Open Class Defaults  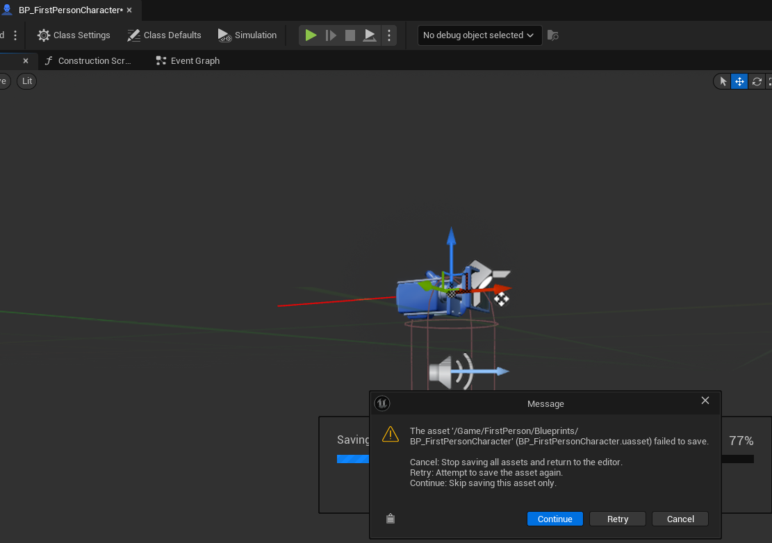click(165, 35)
